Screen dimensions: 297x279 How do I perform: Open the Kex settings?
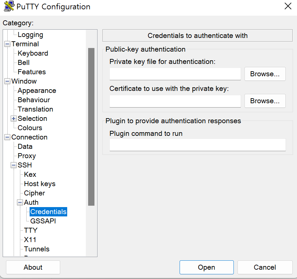pyautogui.click(x=30, y=174)
